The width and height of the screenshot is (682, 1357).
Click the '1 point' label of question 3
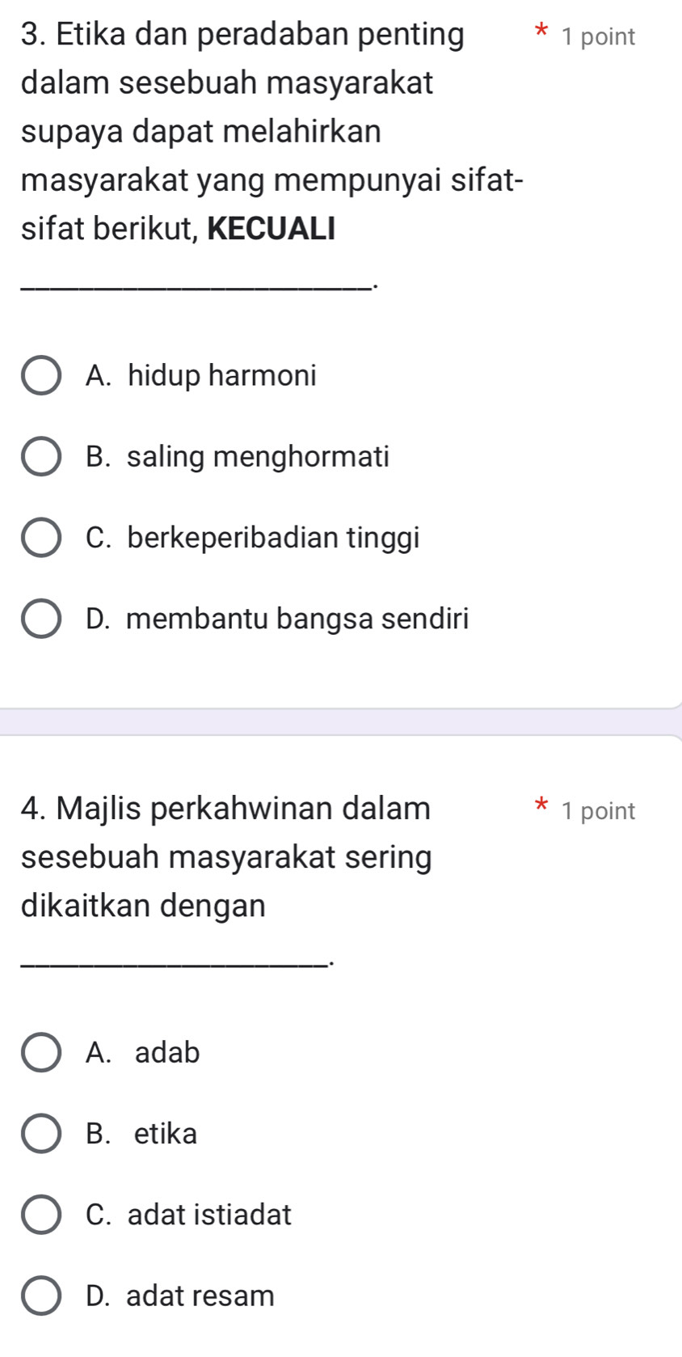tap(599, 37)
